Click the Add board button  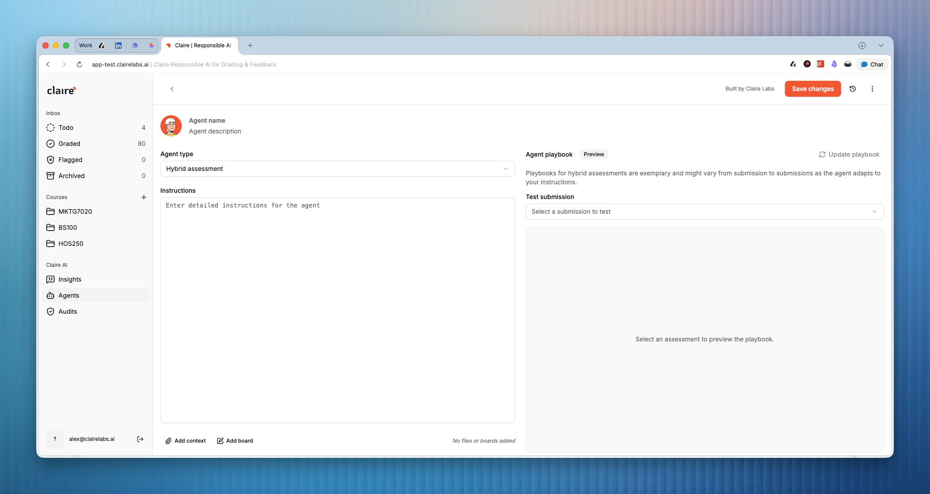click(x=235, y=441)
